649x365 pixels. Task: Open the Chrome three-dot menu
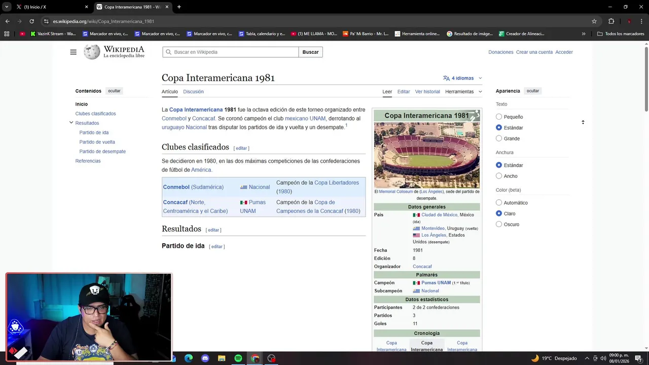[641, 21]
